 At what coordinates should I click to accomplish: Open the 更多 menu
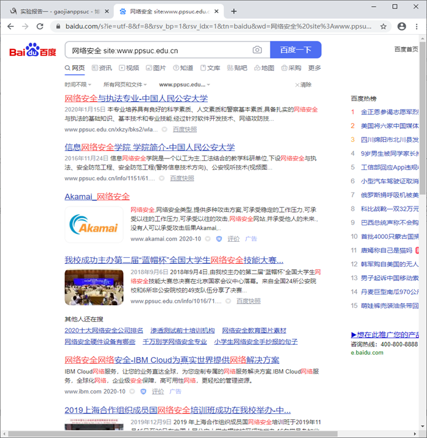(314, 68)
